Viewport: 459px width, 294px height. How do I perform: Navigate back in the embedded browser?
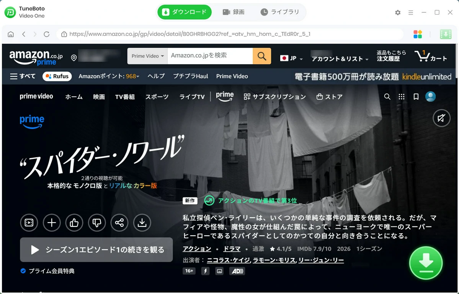(24, 34)
